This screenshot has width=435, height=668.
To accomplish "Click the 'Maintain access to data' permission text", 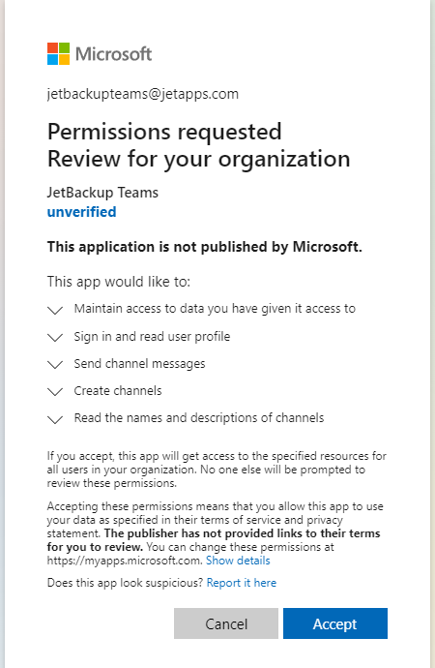I will coord(215,309).
